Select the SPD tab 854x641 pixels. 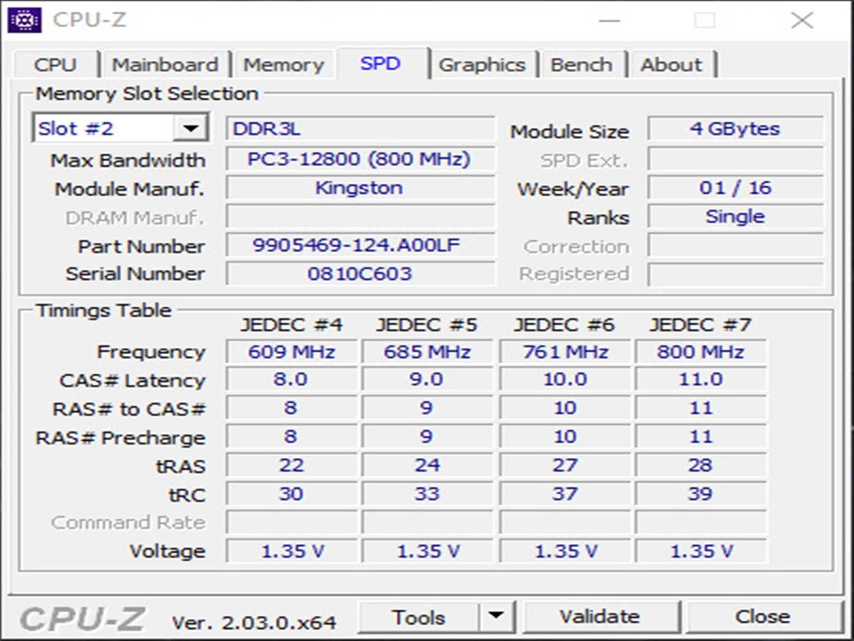click(380, 64)
